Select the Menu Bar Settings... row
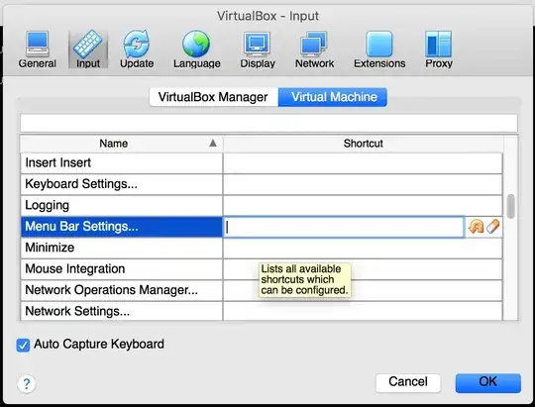 (x=122, y=227)
